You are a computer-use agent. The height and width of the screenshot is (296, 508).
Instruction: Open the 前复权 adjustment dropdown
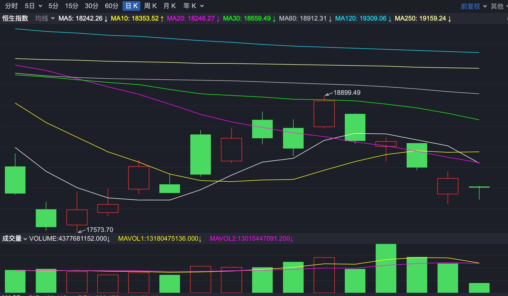click(473, 6)
